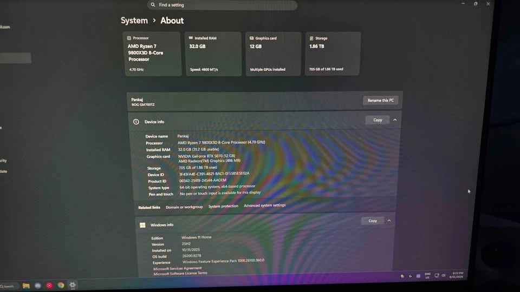
Task: Copy the Device info details
Action: tap(378, 120)
